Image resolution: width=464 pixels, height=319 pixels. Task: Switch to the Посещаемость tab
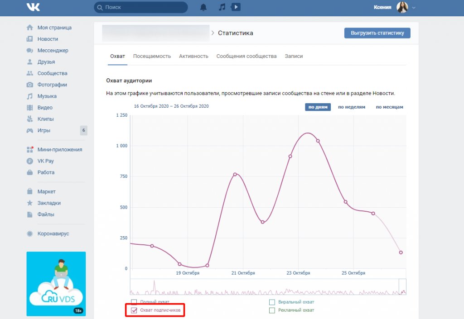pos(152,56)
